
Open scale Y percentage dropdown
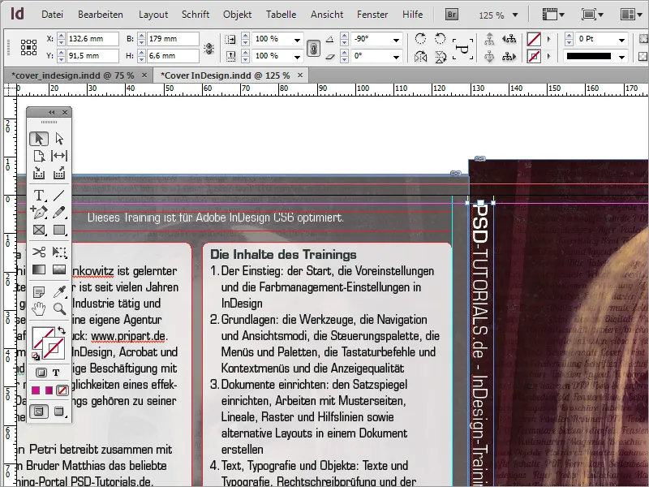[297, 56]
